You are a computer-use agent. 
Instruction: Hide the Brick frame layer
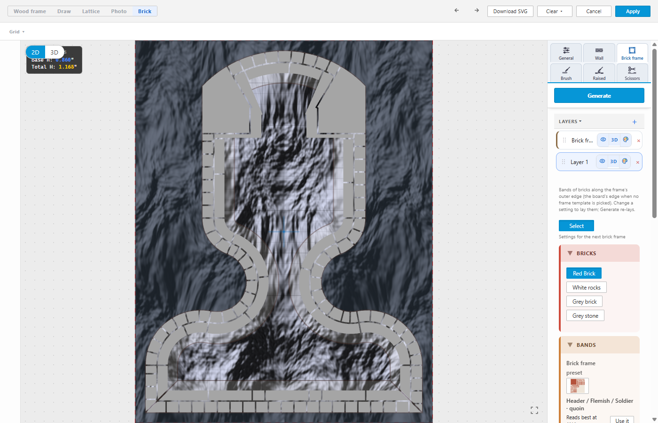point(603,140)
